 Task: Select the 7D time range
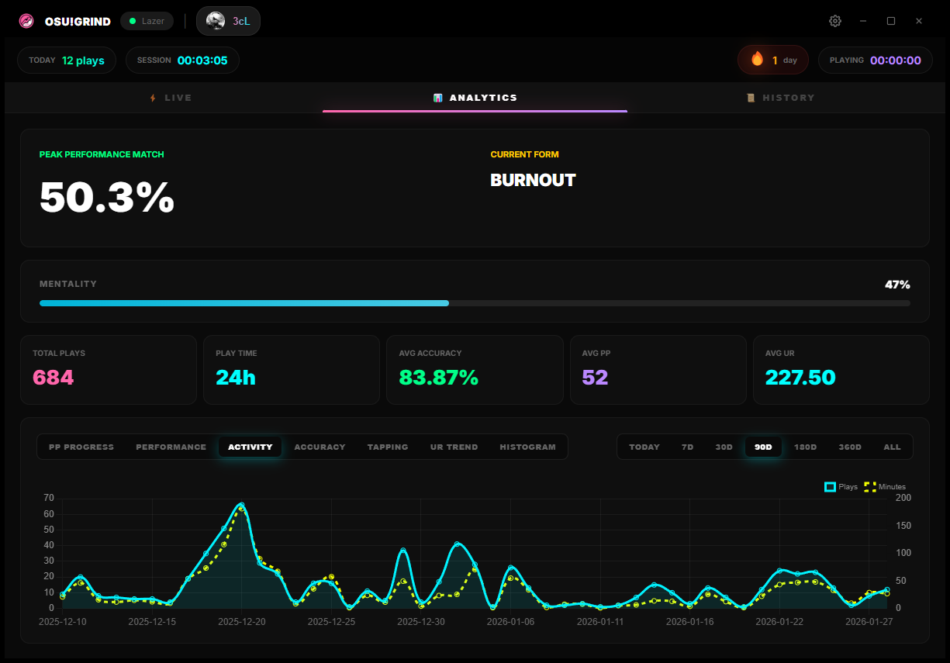point(687,447)
